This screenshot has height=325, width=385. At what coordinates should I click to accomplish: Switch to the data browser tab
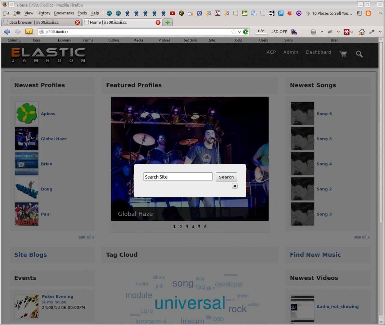39,22
